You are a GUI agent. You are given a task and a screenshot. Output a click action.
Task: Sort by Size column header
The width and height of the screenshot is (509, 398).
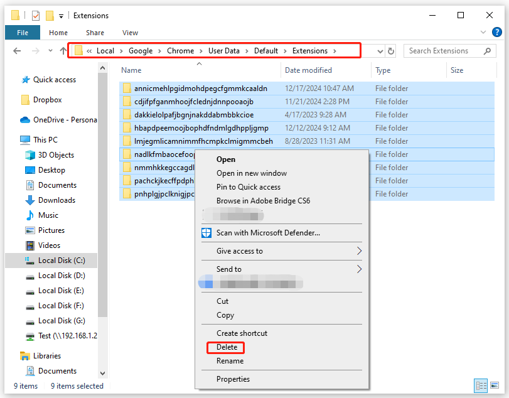point(456,70)
